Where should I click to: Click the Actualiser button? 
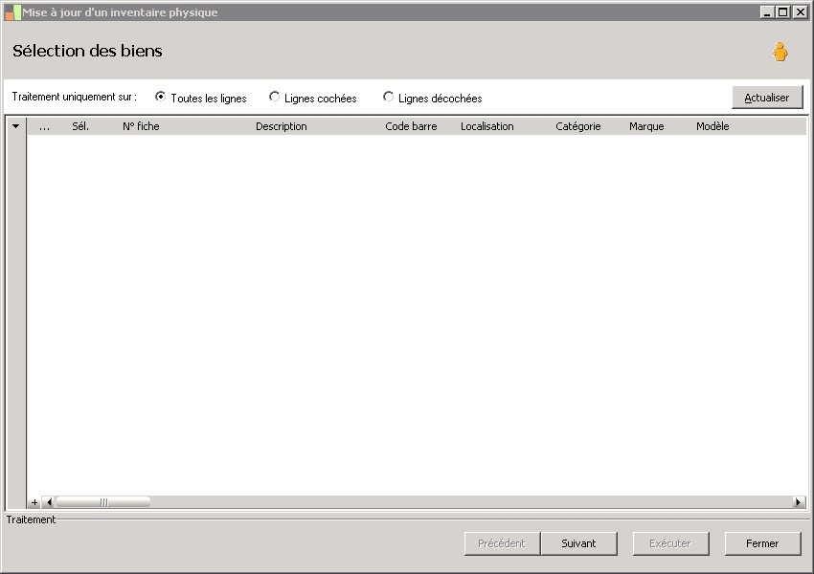767,98
